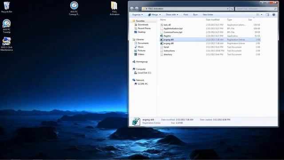Screen dimensions: 284x160
Task: Expand the view options dropdown arrow
Action: click(x=261, y=15)
